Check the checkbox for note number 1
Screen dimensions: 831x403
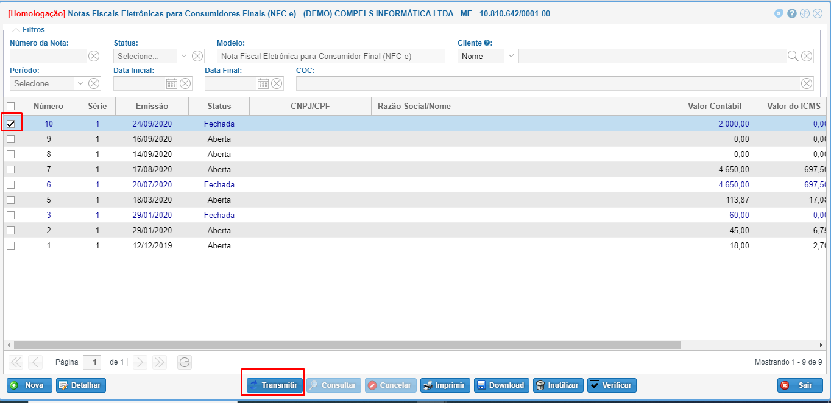point(11,245)
